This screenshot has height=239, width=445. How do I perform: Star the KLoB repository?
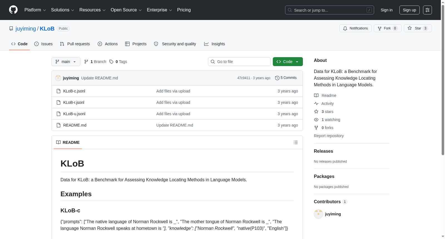click(x=418, y=28)
